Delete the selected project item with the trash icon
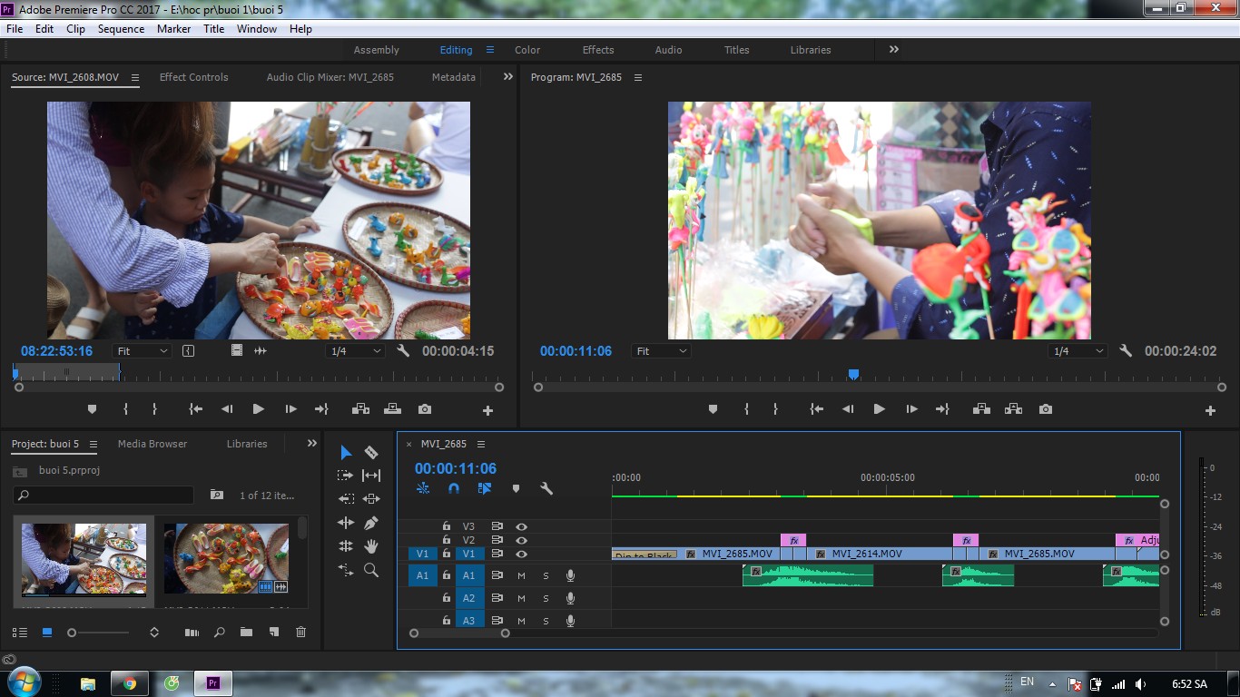 [301, 633]
